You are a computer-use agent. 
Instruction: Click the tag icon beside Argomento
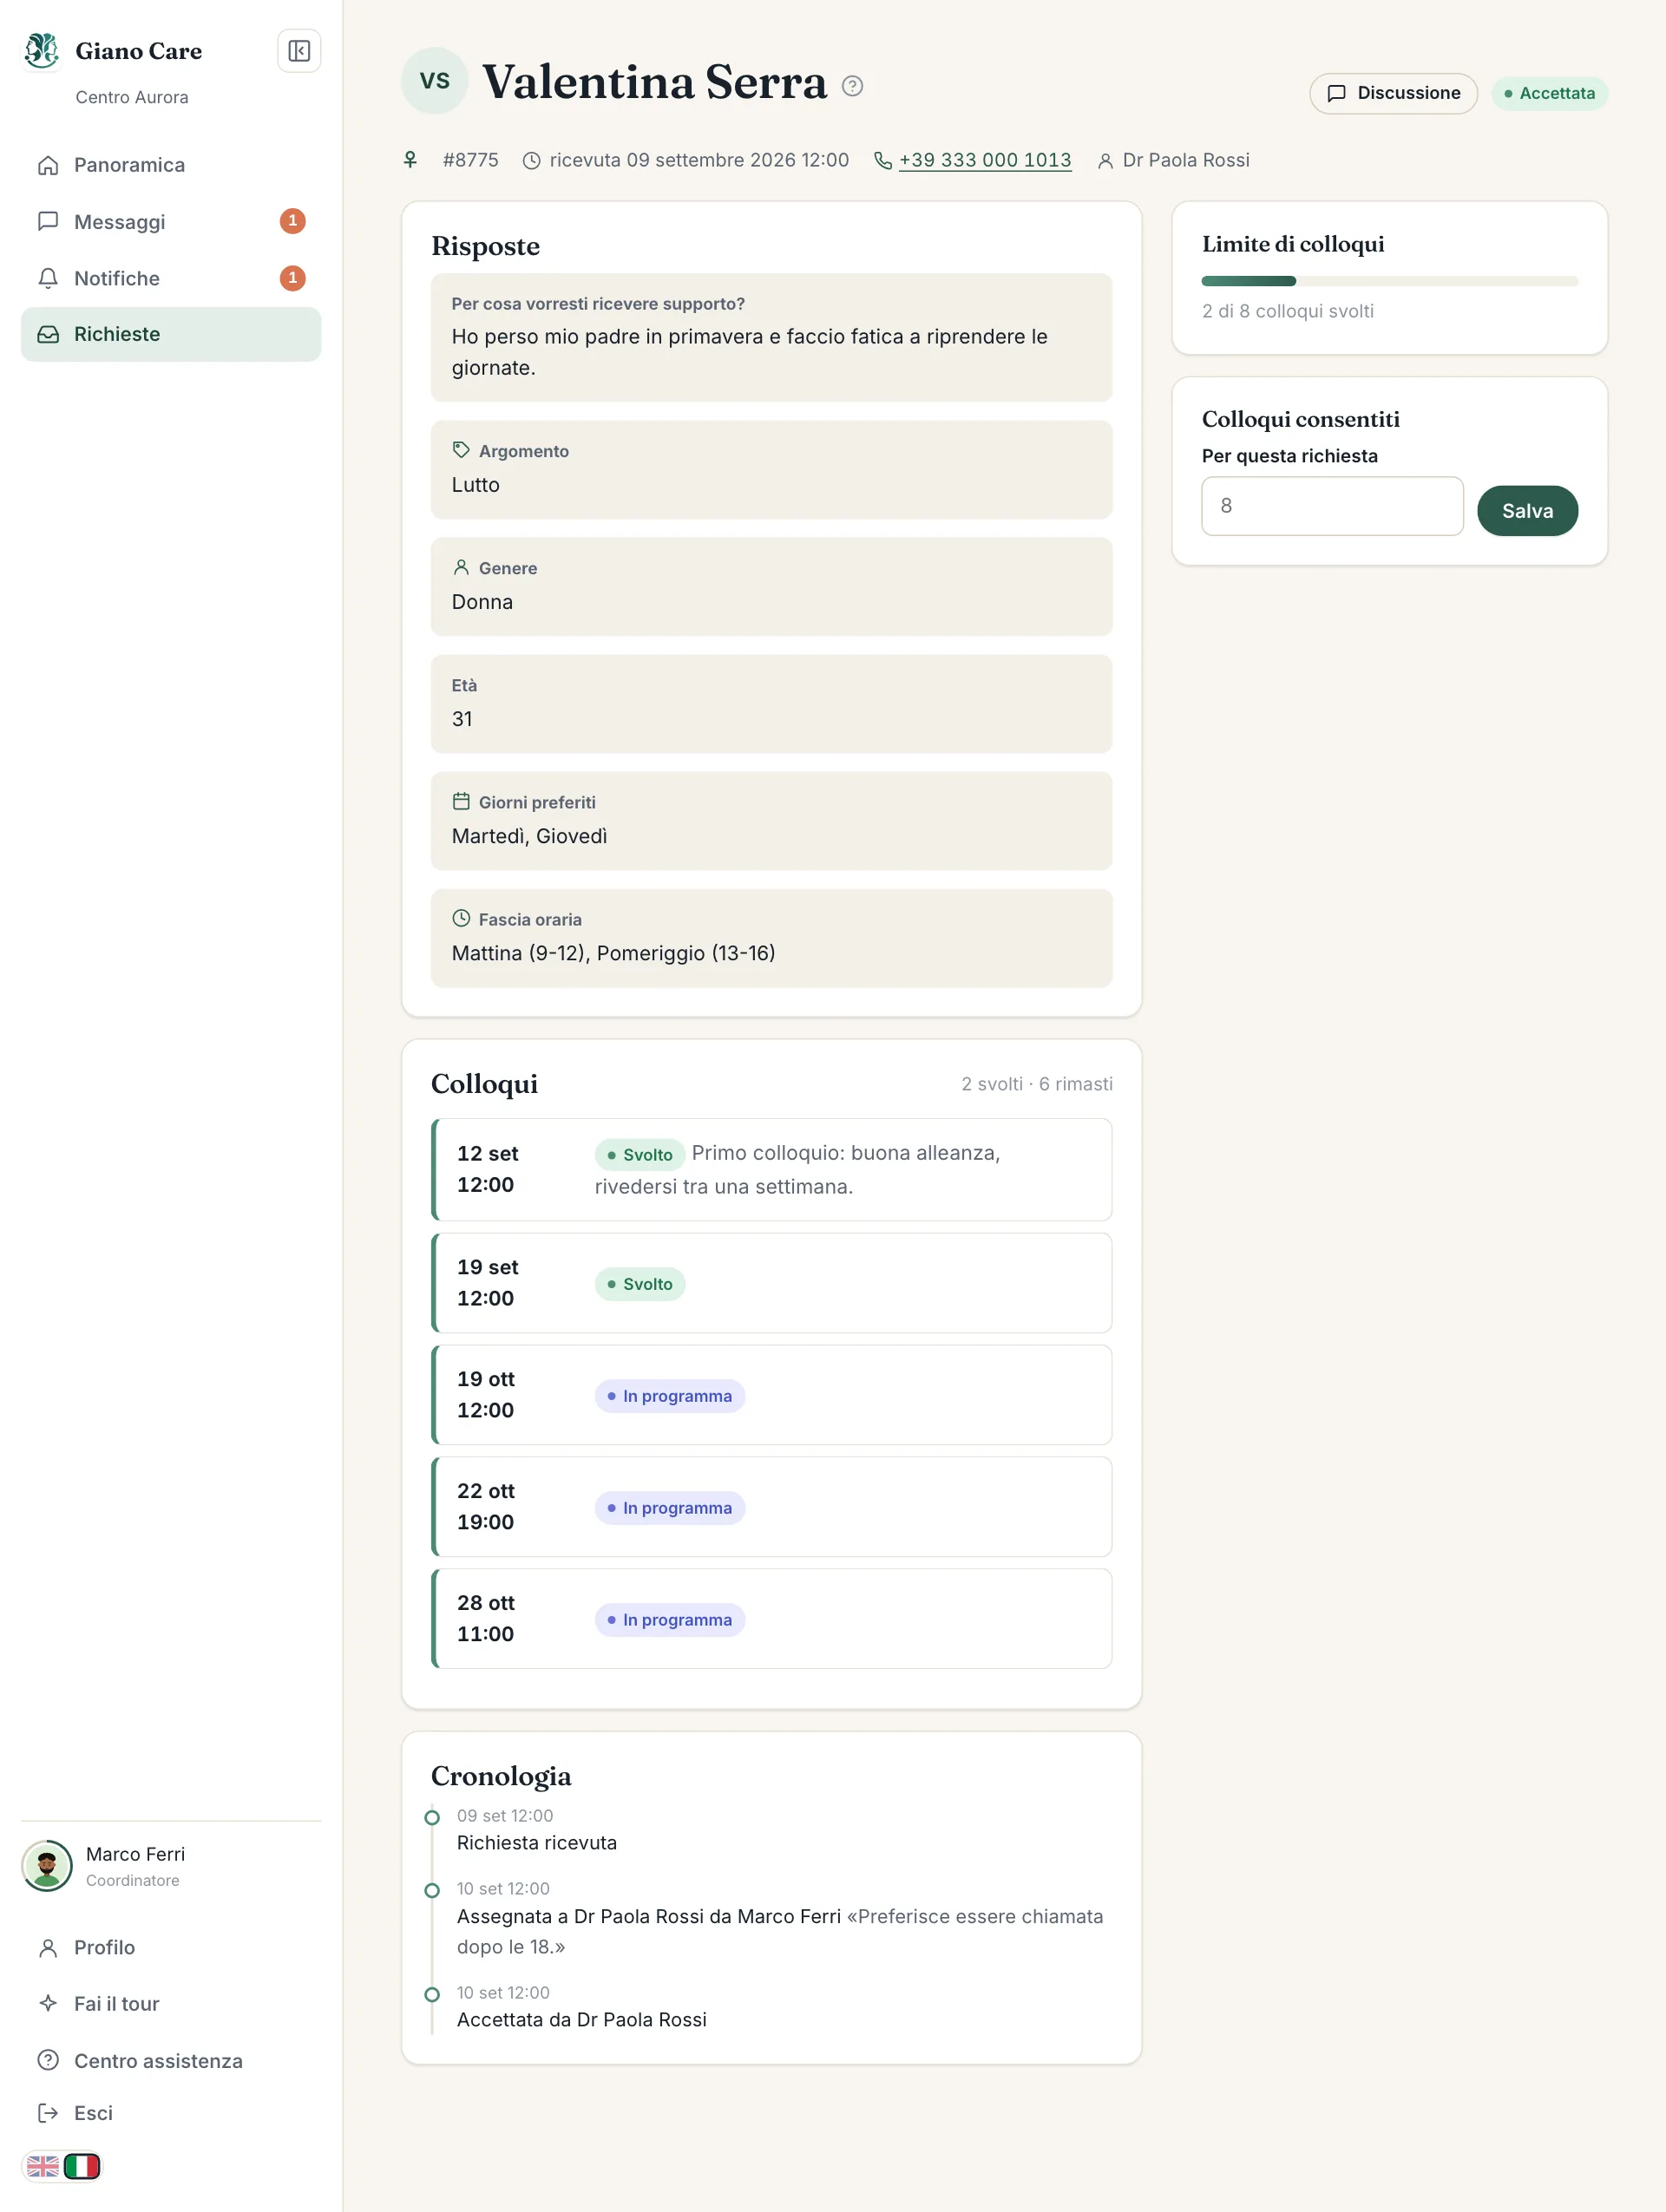[x=461, y=450]
